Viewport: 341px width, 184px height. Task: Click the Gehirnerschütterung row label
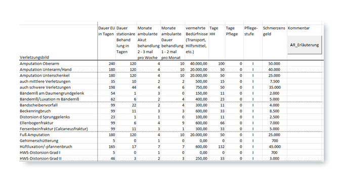coord(39,141)
